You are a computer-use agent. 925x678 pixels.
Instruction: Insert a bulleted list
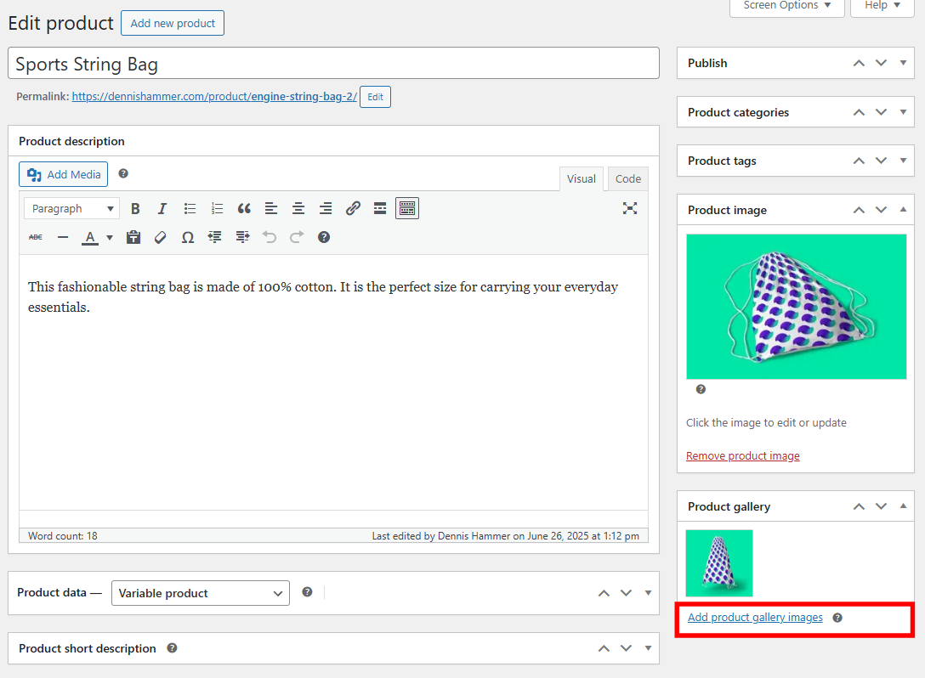point(190,208)
